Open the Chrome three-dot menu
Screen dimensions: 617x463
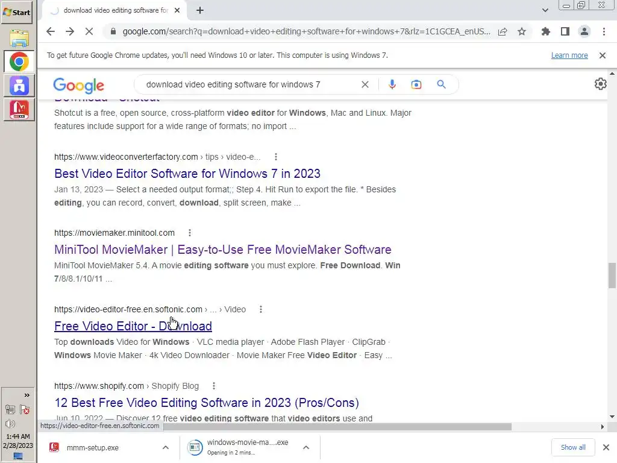(604, 31)
